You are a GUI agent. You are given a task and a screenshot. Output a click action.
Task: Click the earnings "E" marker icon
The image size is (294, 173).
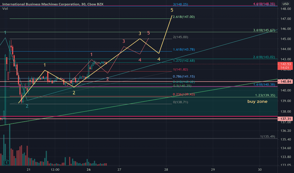pyautogui.click(x=7, y=162)
